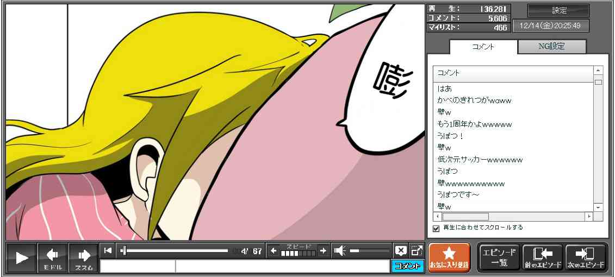Select the コメント tab
The width and height of the screenshot is (615, 277).
tap(483, 47)
